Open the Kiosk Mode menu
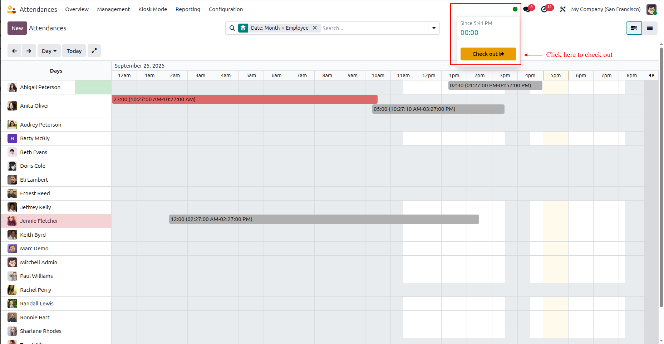 [153, 9]
